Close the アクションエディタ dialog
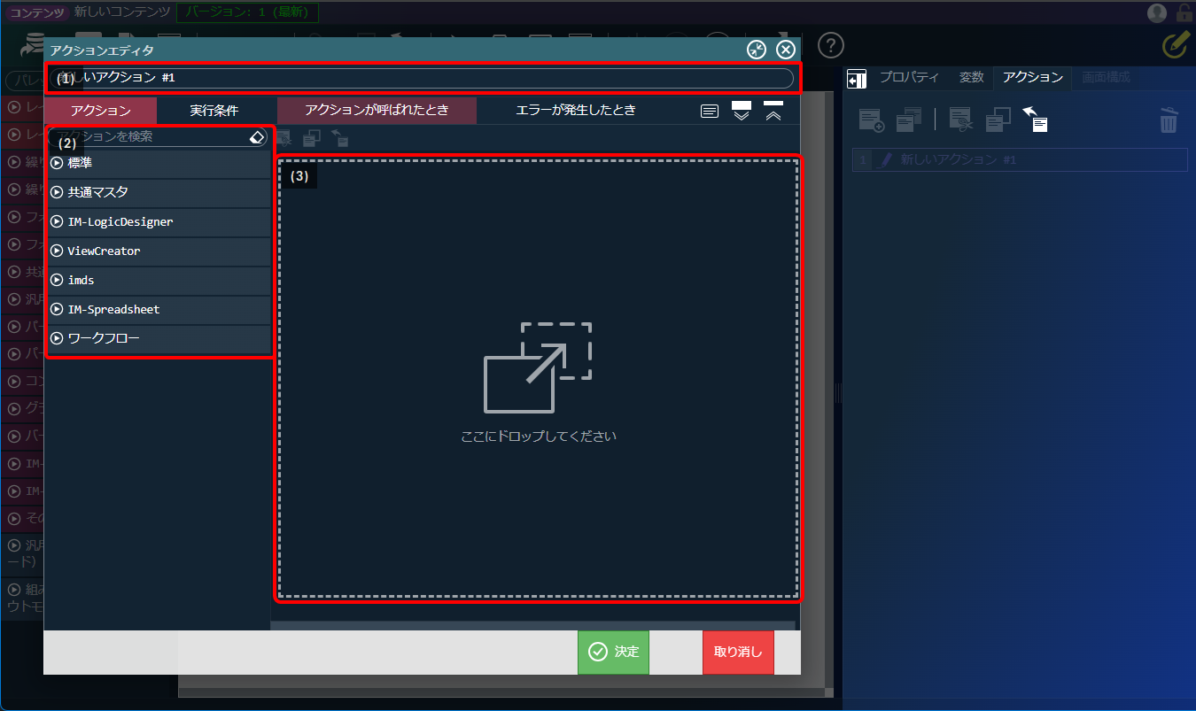 click(x=785, y=50)
